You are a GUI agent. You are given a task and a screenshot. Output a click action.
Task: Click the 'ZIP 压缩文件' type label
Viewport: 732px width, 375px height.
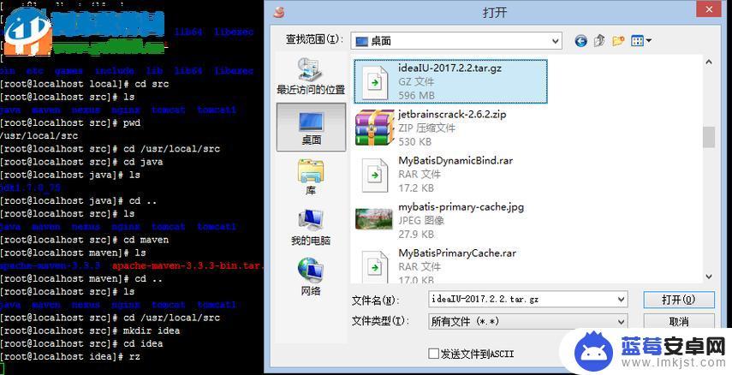point(426,128)
